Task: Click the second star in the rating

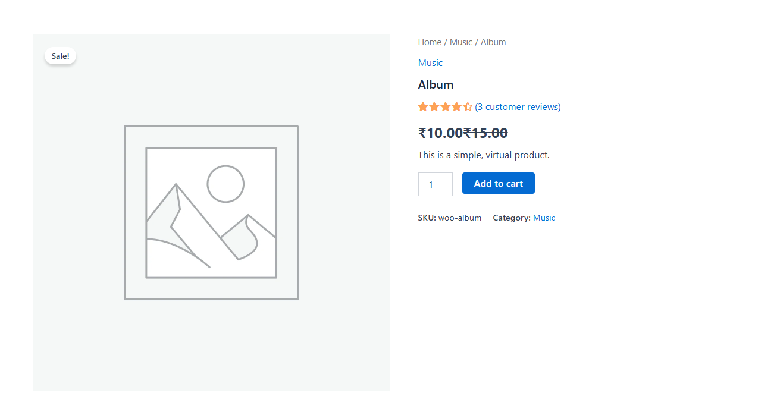Action: tap(434, 106)
